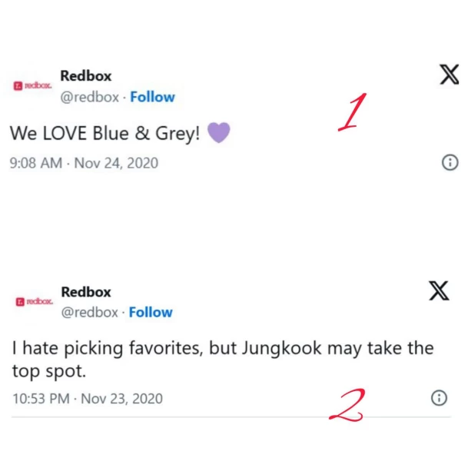Click the @redbox handle on the first tweet

(x=89, y=98)
